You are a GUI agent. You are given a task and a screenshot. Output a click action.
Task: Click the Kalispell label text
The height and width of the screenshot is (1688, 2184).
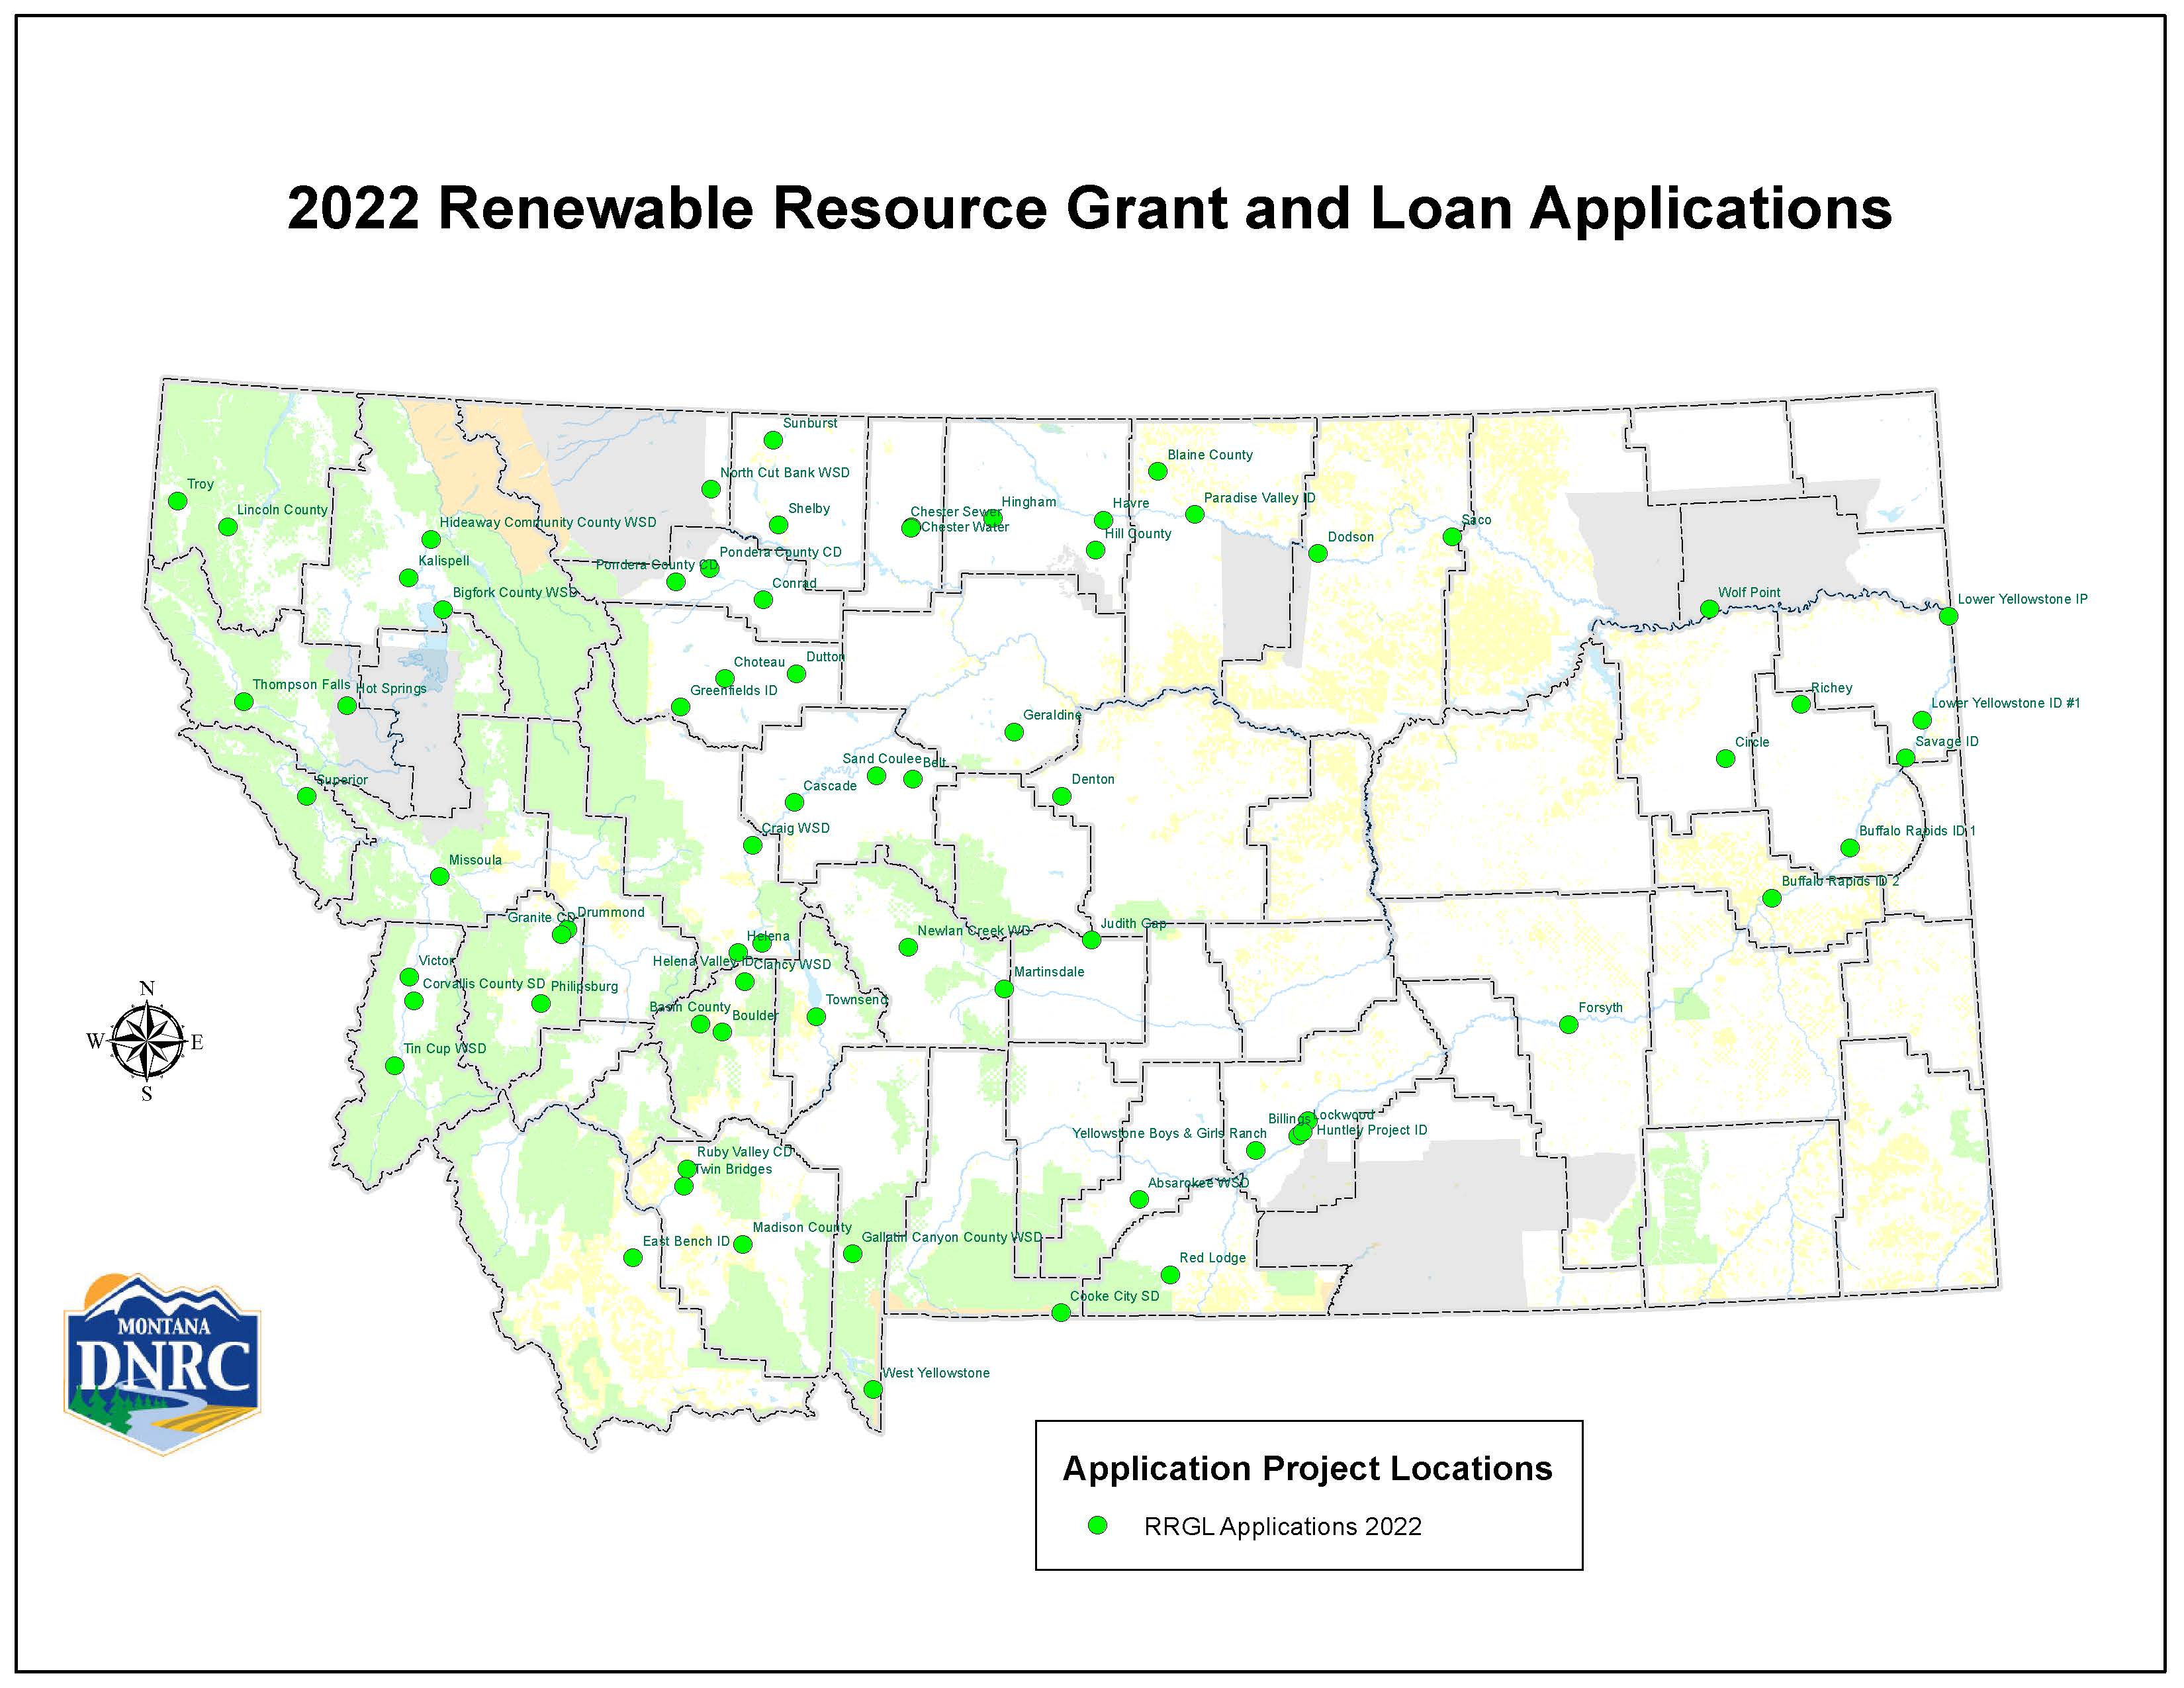[x=443, y=561]
